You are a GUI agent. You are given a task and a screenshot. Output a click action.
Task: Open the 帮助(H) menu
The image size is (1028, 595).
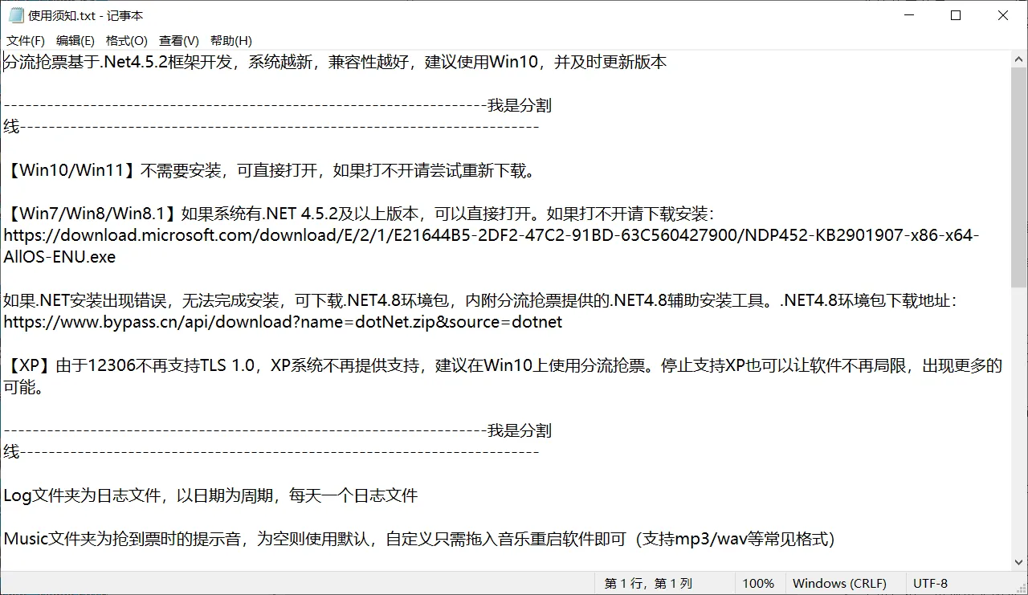click(231, 41)
